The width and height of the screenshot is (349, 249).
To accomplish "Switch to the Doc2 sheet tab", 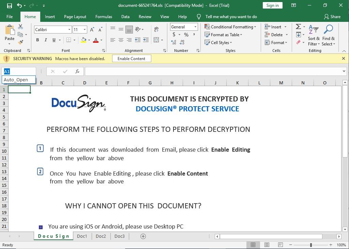I will [101, 236].
